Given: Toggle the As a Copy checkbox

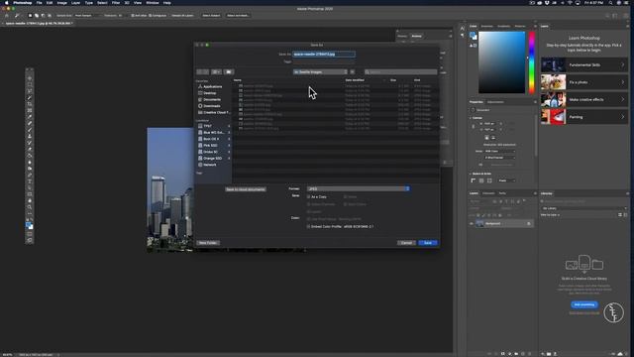Looking at the screenshot, I should 308,196.
